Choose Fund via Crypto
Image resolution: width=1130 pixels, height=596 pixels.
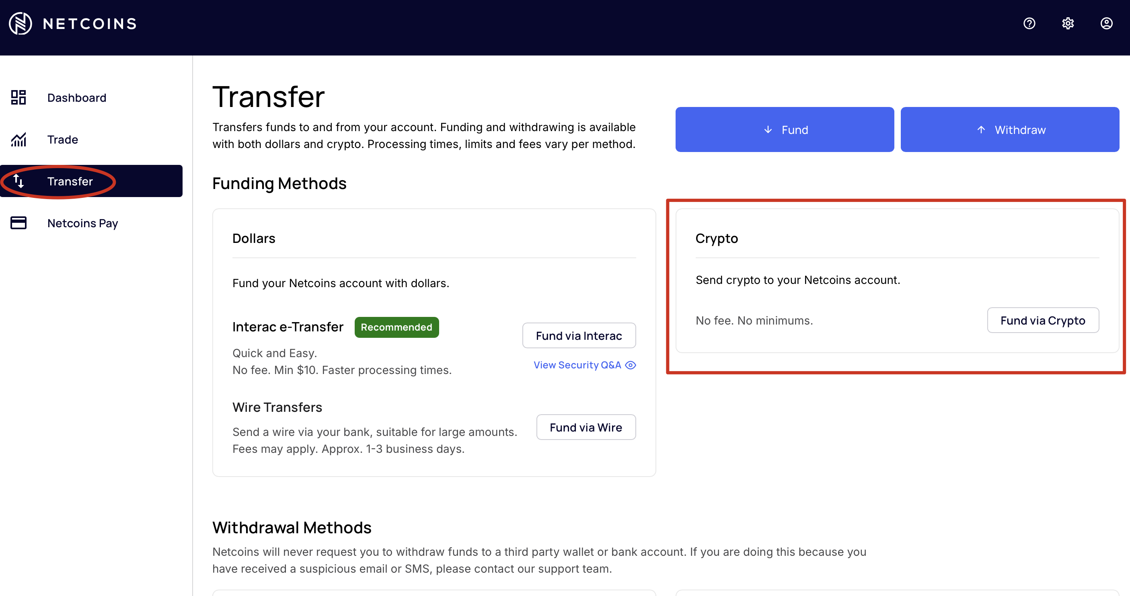[1043, 320]
